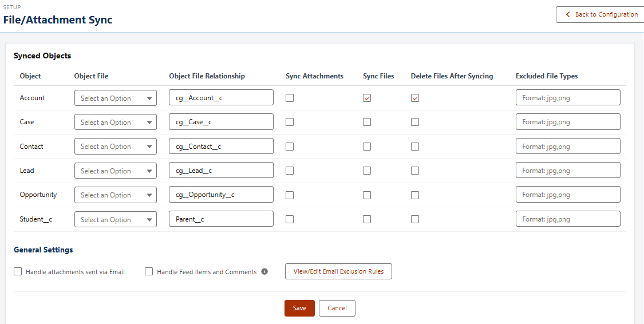The height and width of the screenshot is (324, 644).
Task: Select the Student__c object label
Action: 35,219
